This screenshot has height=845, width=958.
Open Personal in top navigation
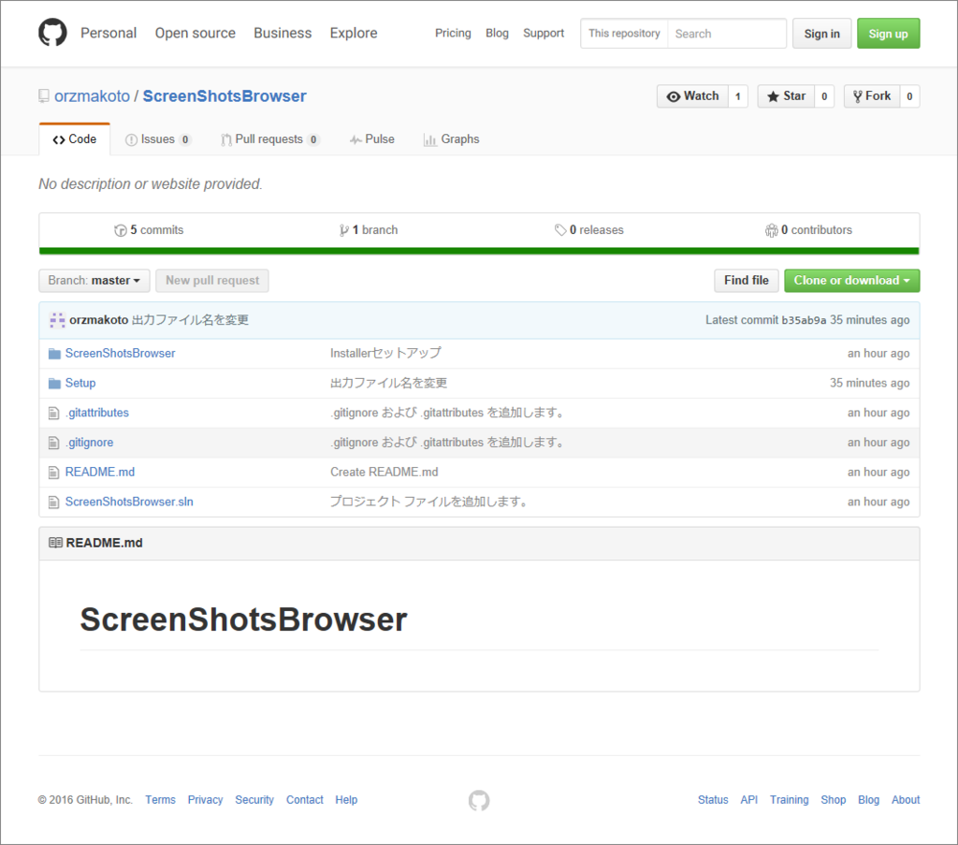tap(109, 33)
